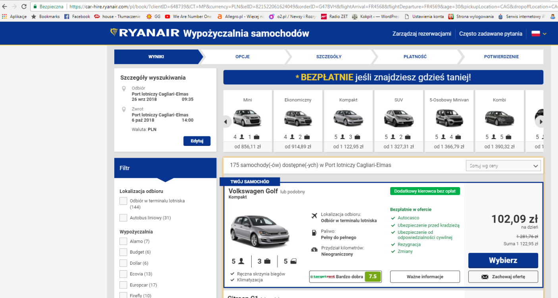
Task: Click the targetrent supplier logo
Action: (322, 277)
